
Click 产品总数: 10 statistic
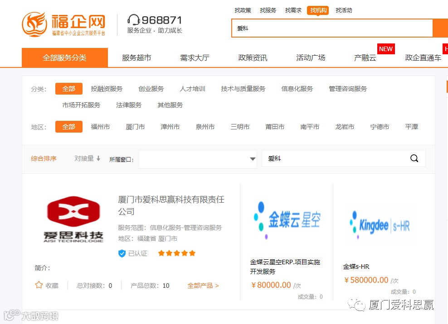[x=150, y=285]
